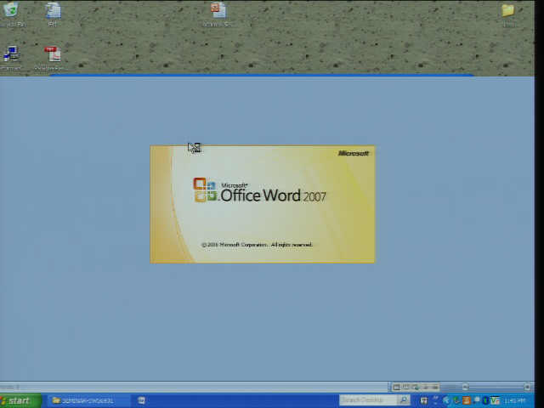This screenshot has height=408, width=544.
Task: Open the blue document icon beside Recycle Bin
Action: (x=53, y=9)
